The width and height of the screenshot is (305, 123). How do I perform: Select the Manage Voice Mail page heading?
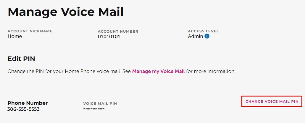(66, 11)
